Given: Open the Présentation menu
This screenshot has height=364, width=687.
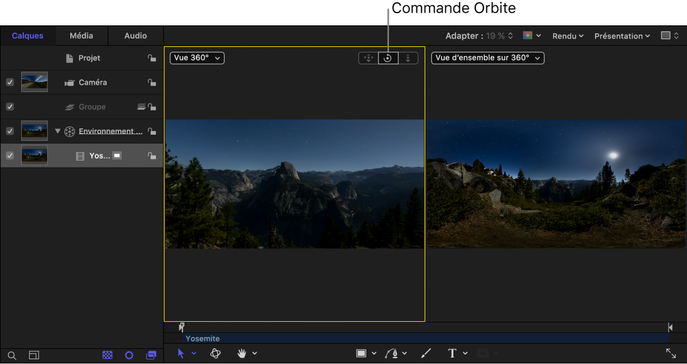Looking at the screenshot, I should click(x=622, y=36).
